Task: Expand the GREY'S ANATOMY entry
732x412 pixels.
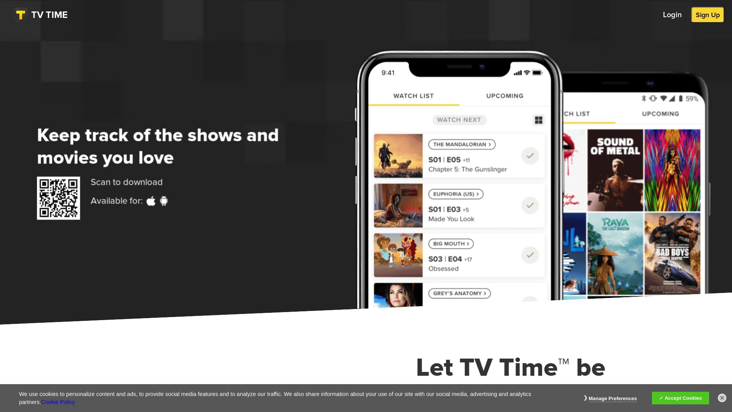Action: point(459,293)
